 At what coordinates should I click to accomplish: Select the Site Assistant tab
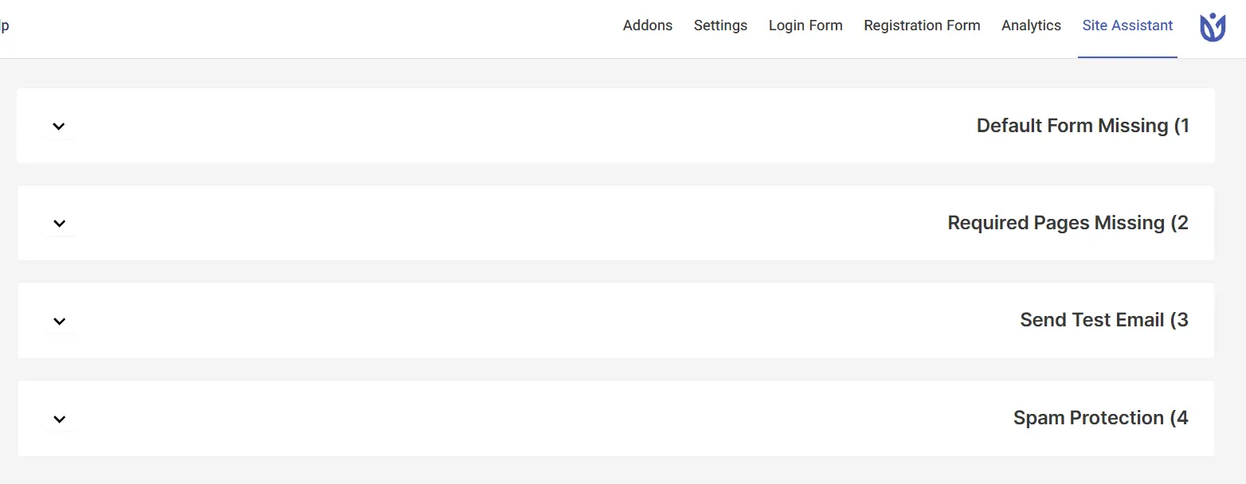point(1127,25)
